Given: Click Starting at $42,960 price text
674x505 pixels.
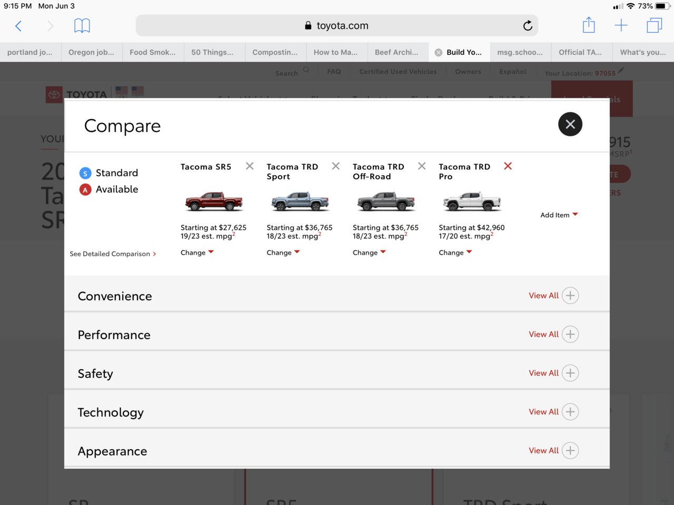Looking at the screenshot, I should click(x=472, y=228).
